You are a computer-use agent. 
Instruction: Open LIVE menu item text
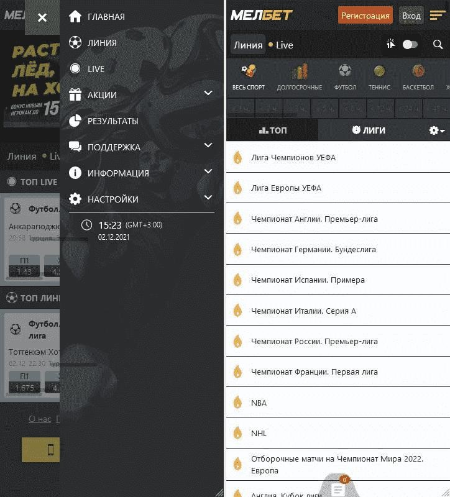[96, 69]
